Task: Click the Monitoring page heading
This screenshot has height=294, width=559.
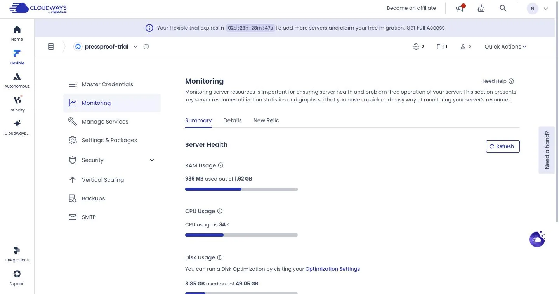Action: (x=204, y=81)
